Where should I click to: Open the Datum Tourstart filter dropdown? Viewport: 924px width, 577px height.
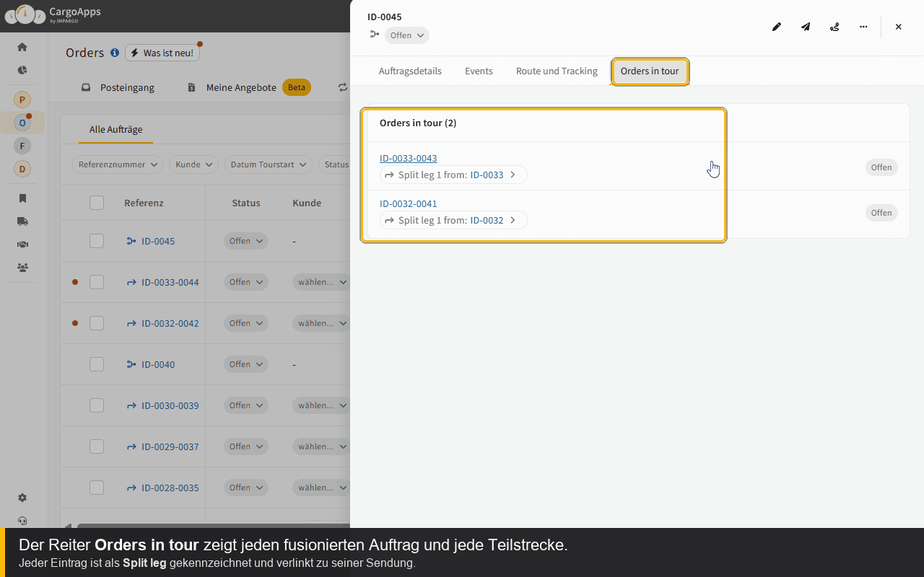pos(269,164)
